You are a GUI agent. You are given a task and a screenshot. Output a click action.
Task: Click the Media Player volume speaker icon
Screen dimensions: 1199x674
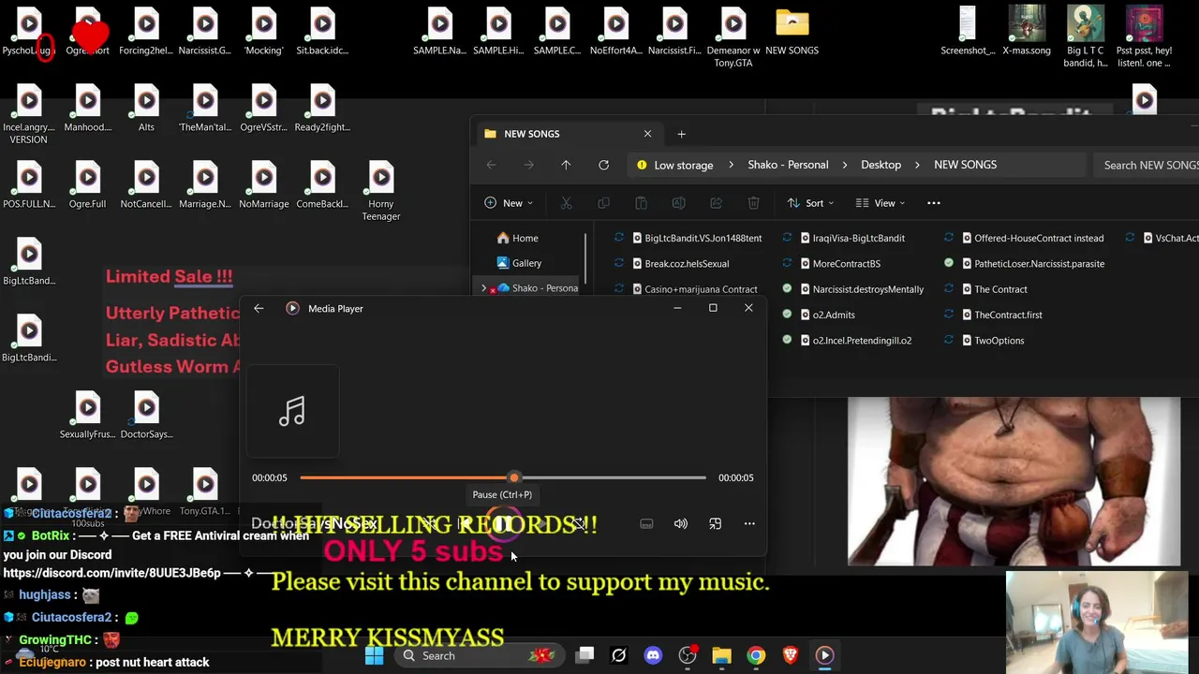[x=681, y=524]
